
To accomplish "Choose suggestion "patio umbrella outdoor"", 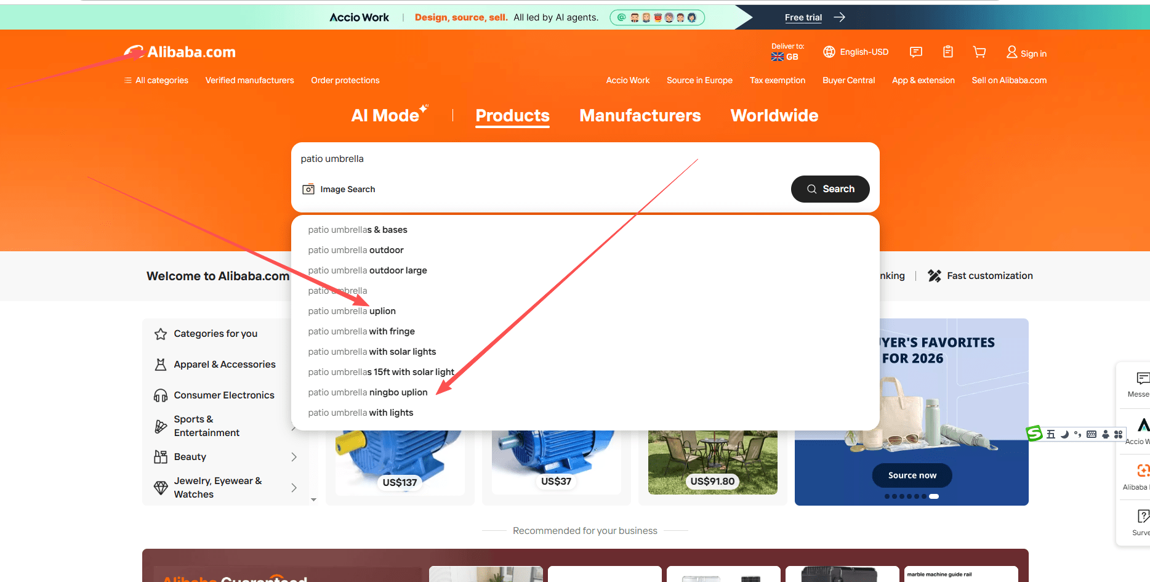I will [x=585, y=250].
